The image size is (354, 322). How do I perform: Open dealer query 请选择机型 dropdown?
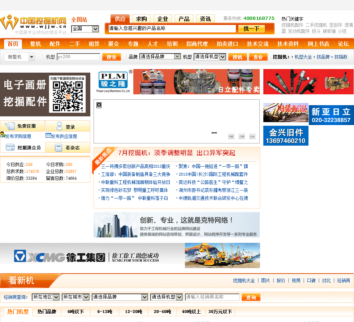(167, 297)
